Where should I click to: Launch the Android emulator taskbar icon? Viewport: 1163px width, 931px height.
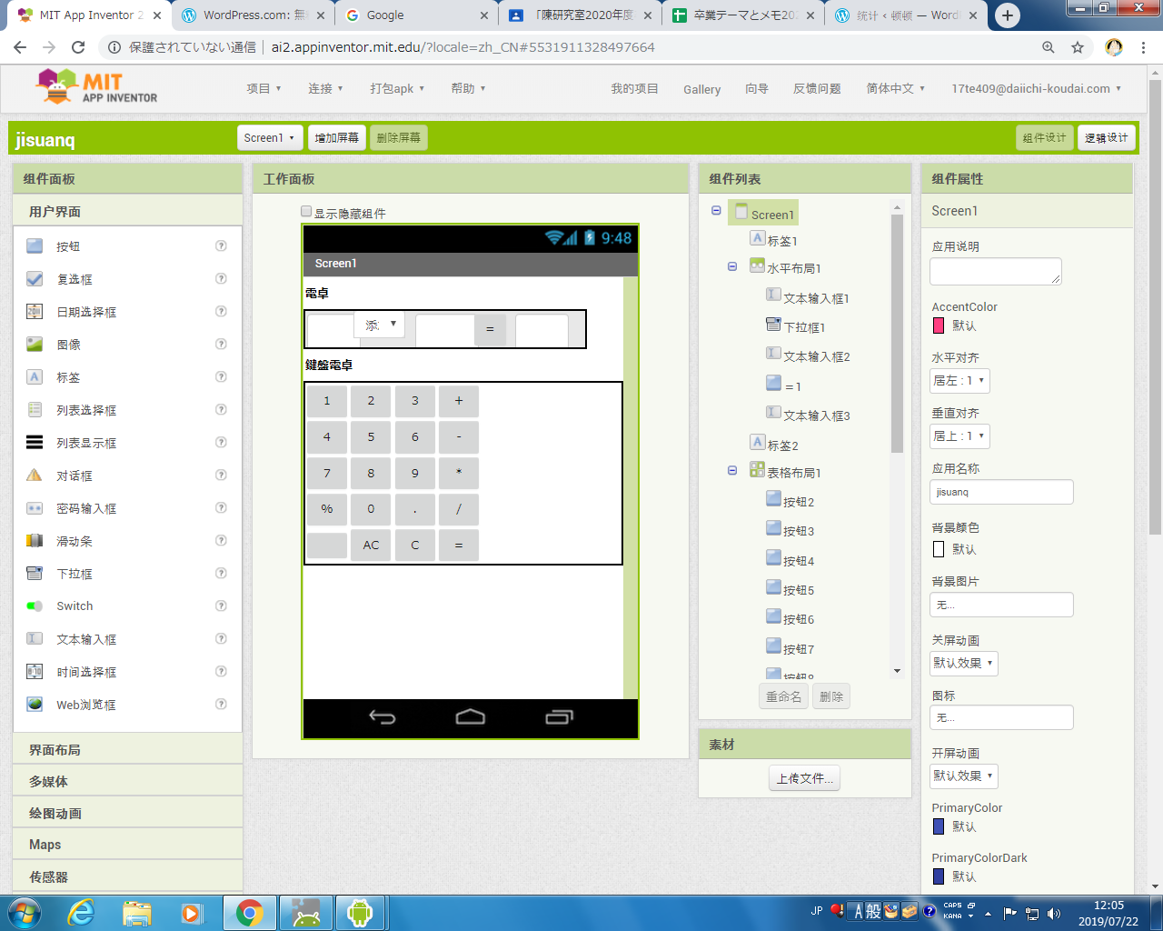(x=360, y=912)
